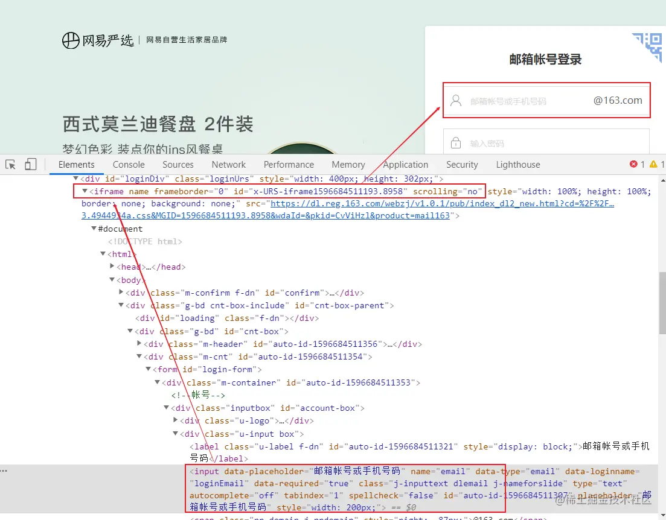Image resolution: width=666 pixels, height=520 pixels.
Task: Collapse the m-container div node
Action: tap(158, 382)
